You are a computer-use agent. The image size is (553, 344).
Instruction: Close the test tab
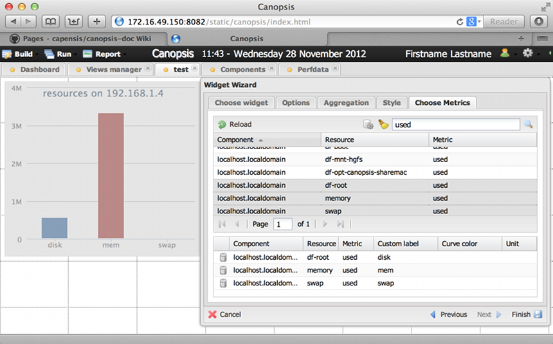[194, 68]
